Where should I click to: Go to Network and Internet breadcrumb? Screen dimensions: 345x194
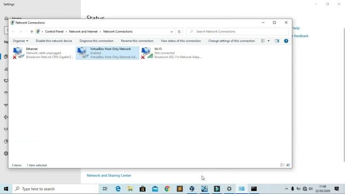[x=83, y=32]
